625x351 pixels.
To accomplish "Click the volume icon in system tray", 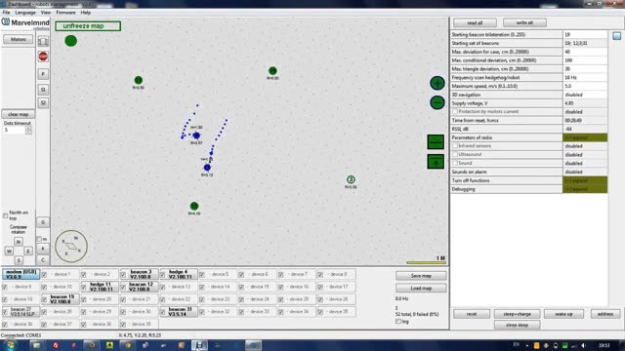I will [x=584, y=345].
